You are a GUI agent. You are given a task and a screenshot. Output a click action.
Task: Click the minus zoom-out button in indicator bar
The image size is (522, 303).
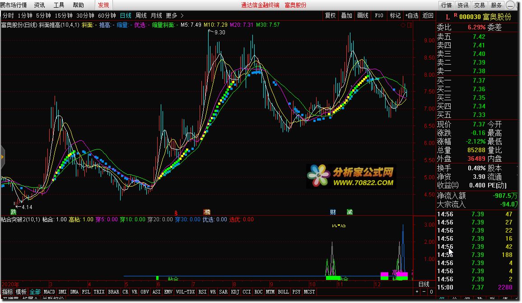click(424, 292)
